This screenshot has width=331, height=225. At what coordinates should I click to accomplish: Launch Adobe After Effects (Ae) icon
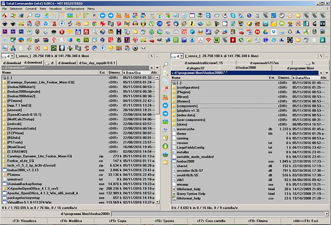[x=13, y=32]
